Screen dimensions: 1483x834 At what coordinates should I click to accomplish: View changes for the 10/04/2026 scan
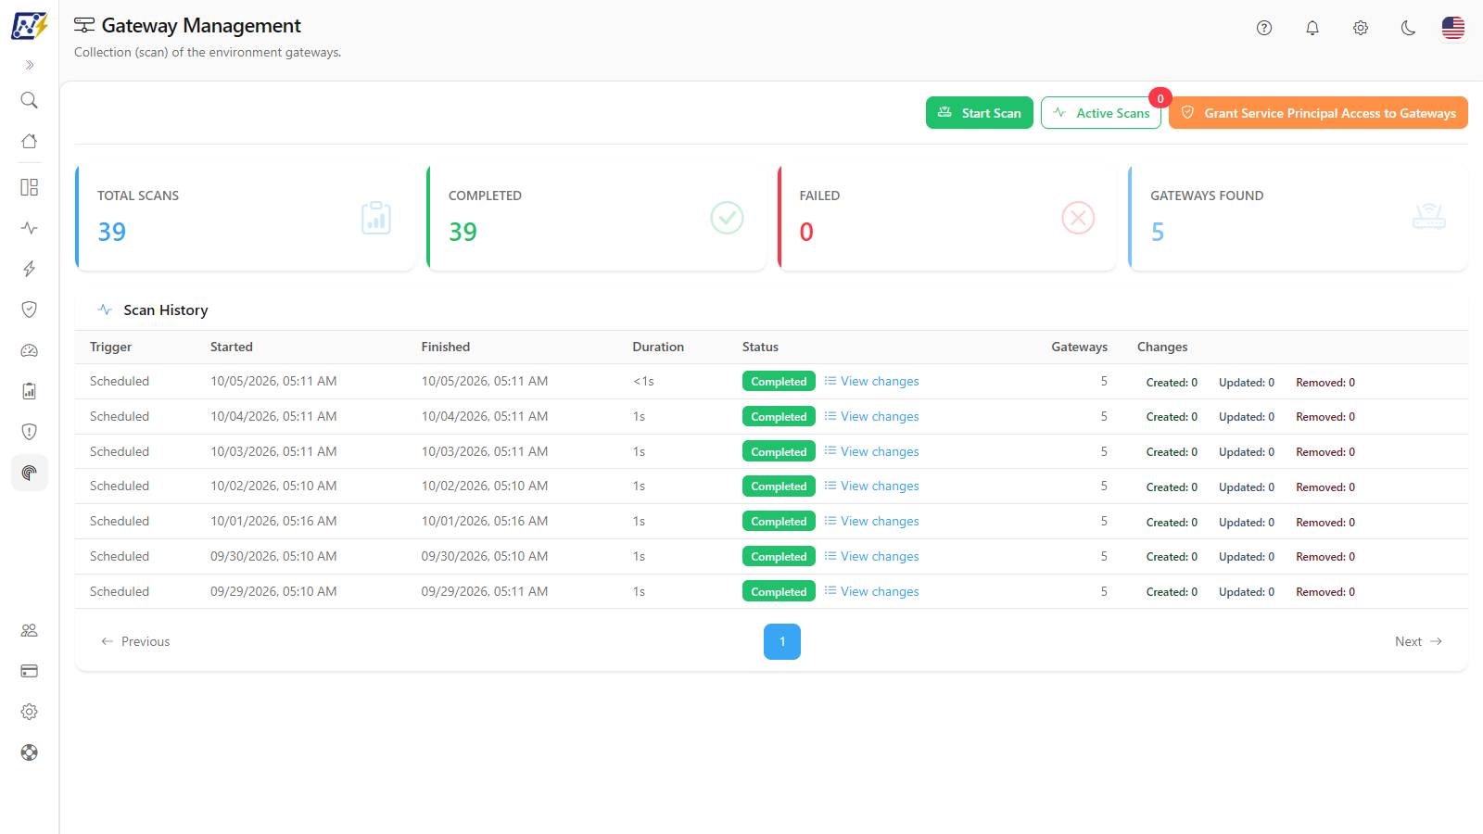coord(871,416)
